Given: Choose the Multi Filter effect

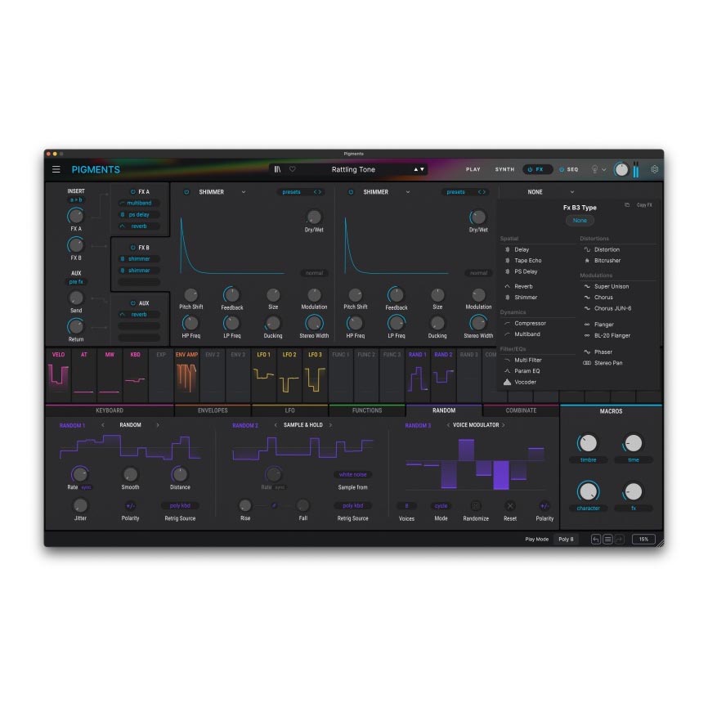Looking at the screenshot, I should (x=528, y=360).
